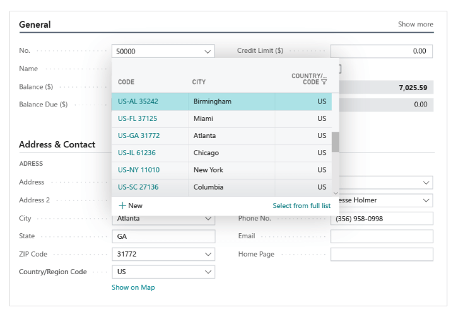The width and height of the screenshot is (451, 317).
Task: Click the Birmingham city cell
Action: (231, 101)
